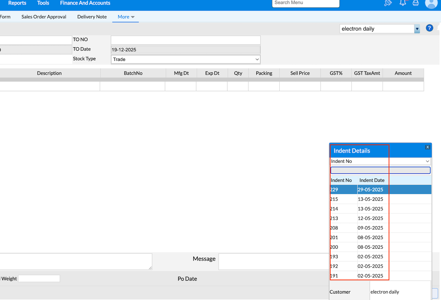Expand the More tab menu
This screenshot has height=300, width=441.
pyautogui.click(x=125, y=17)
